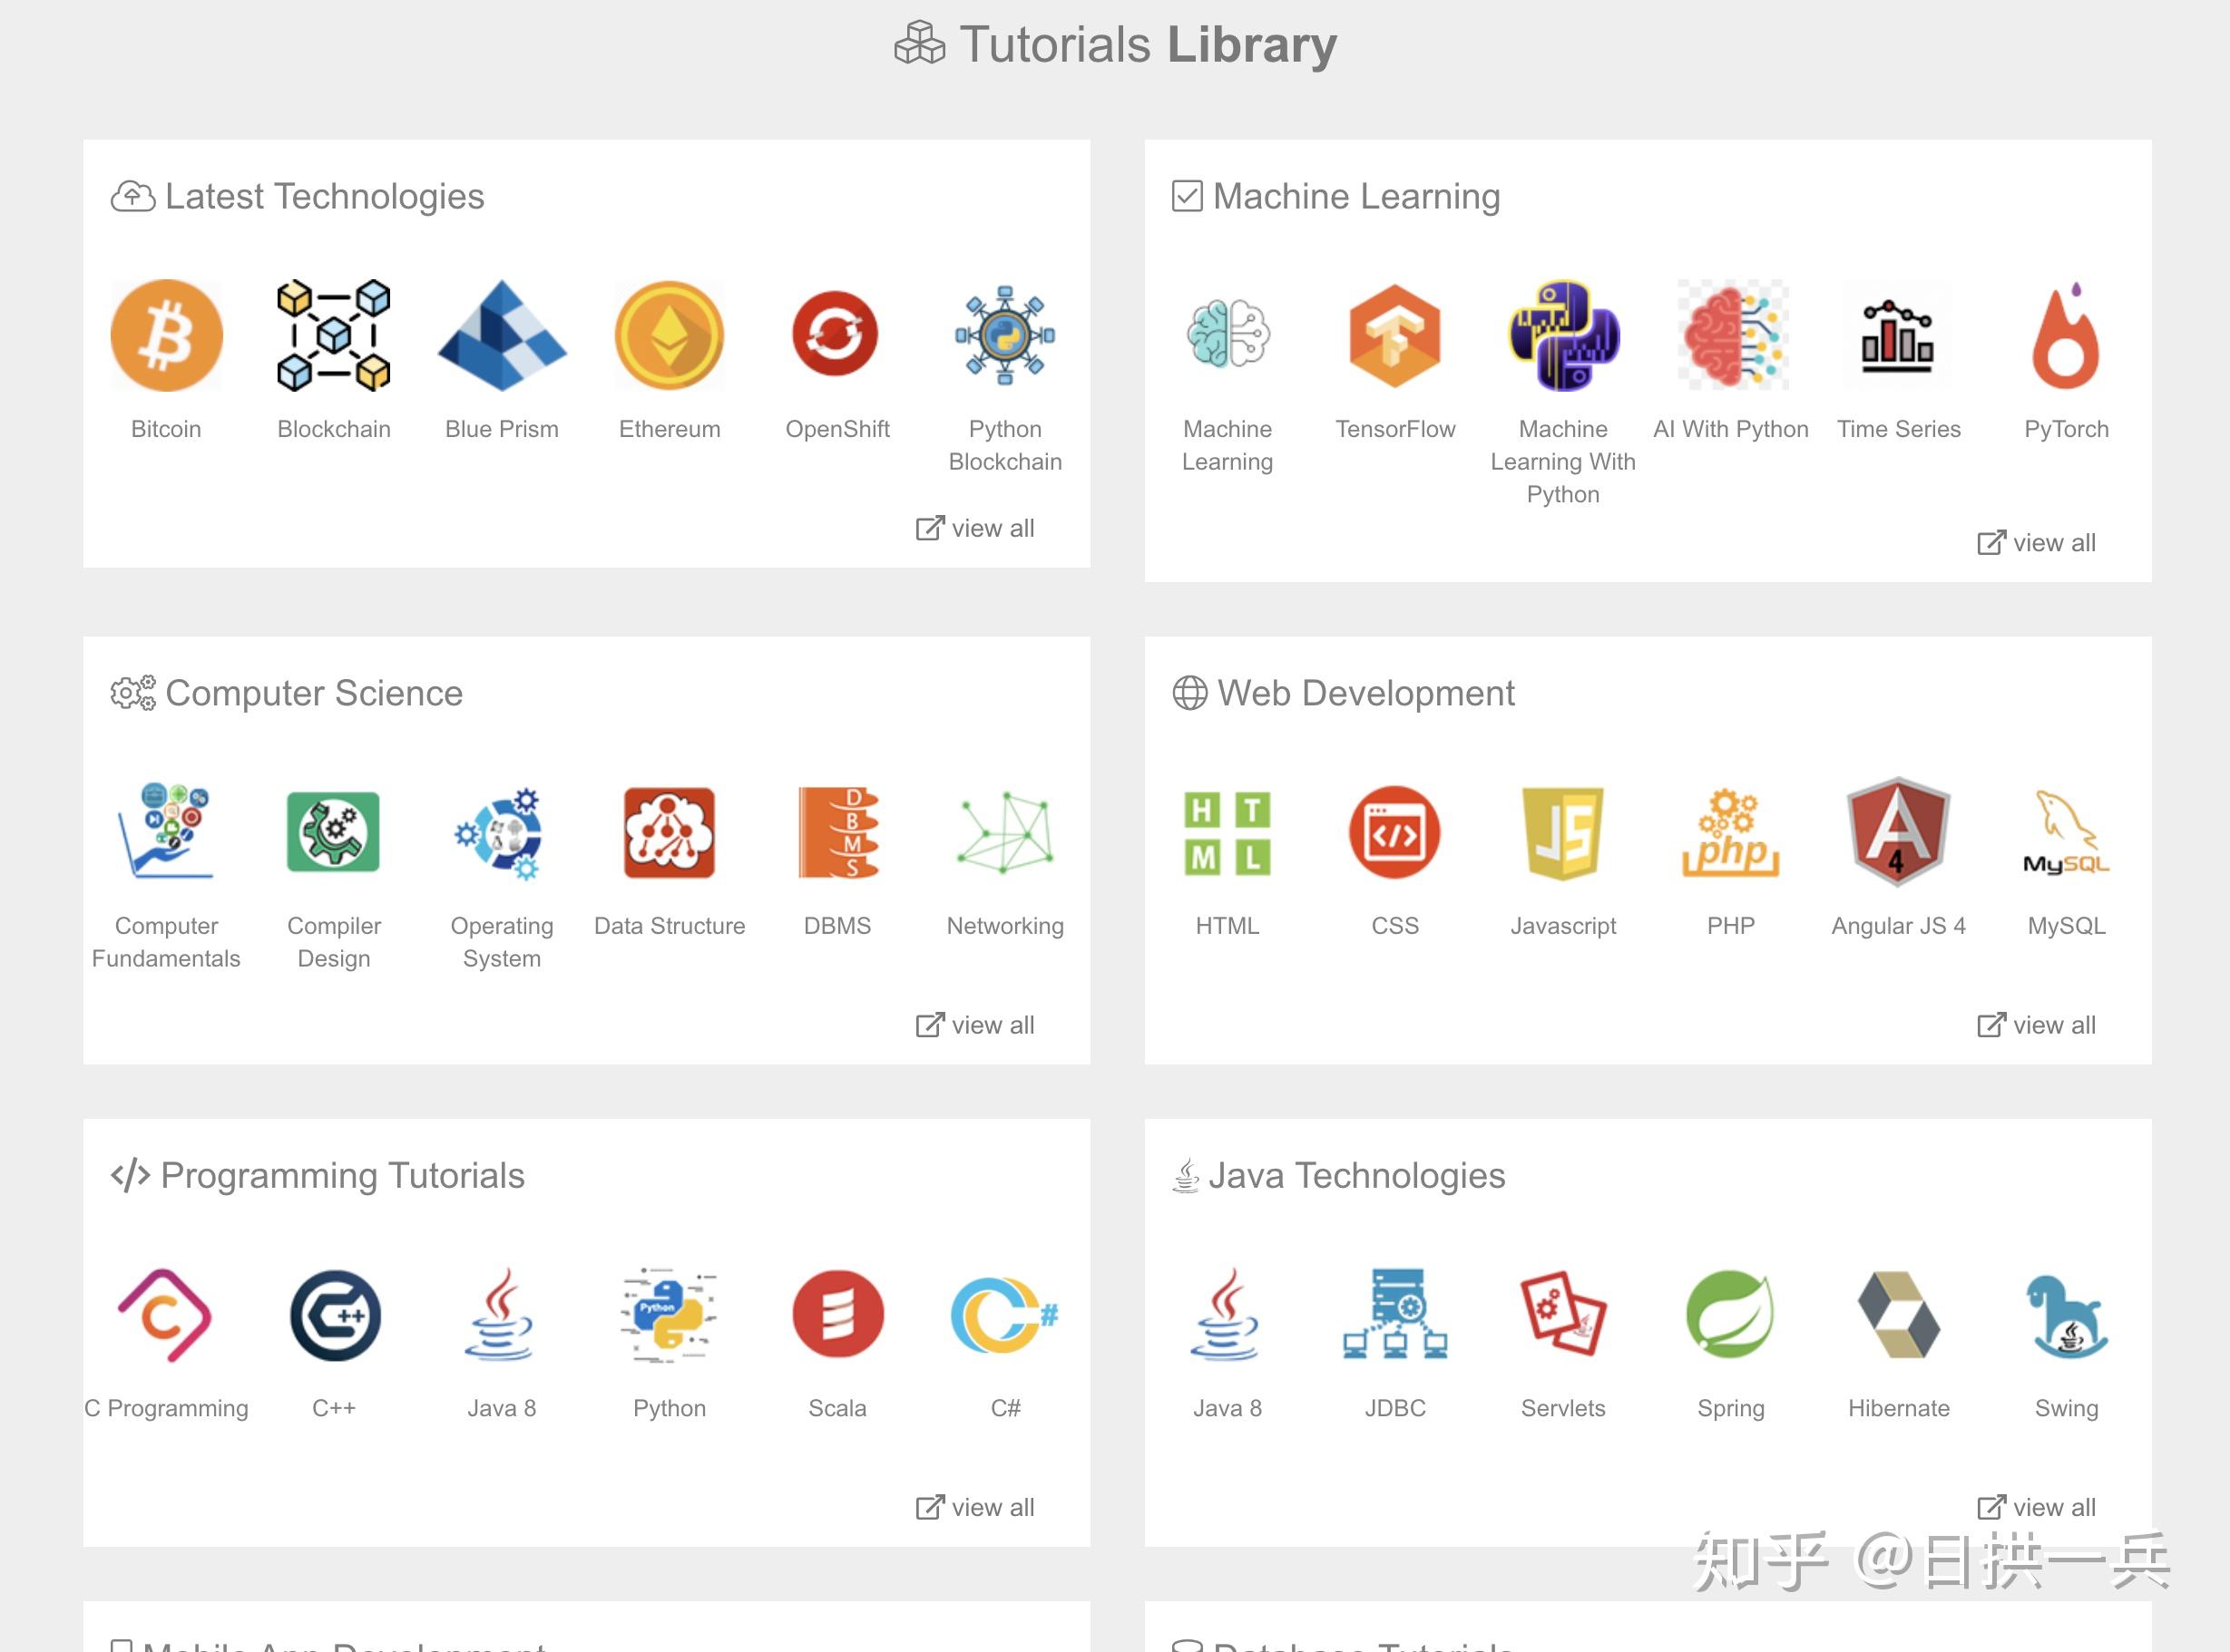Open Java 8 icon in Java Technologies
The image size is (2230, 1652).
pos(1226,1314)
